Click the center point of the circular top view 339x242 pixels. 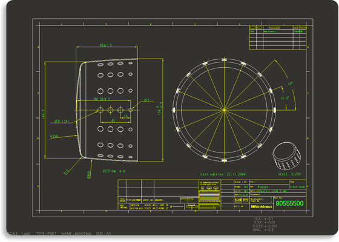point(224,110)
